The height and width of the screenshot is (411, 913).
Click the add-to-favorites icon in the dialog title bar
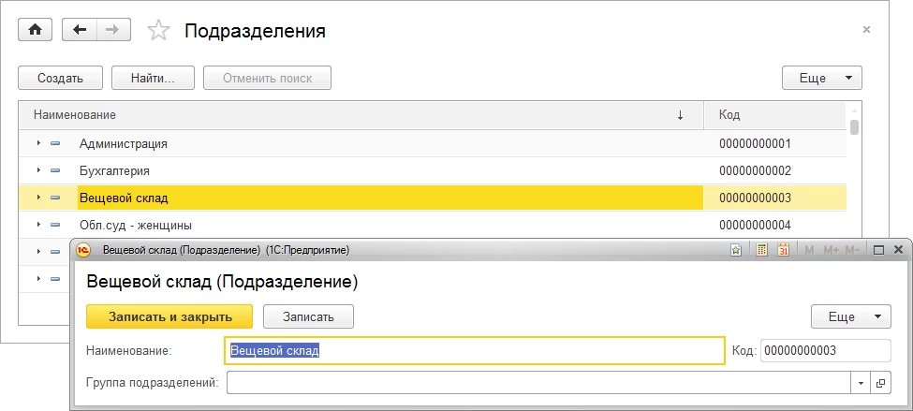point(737,250)
